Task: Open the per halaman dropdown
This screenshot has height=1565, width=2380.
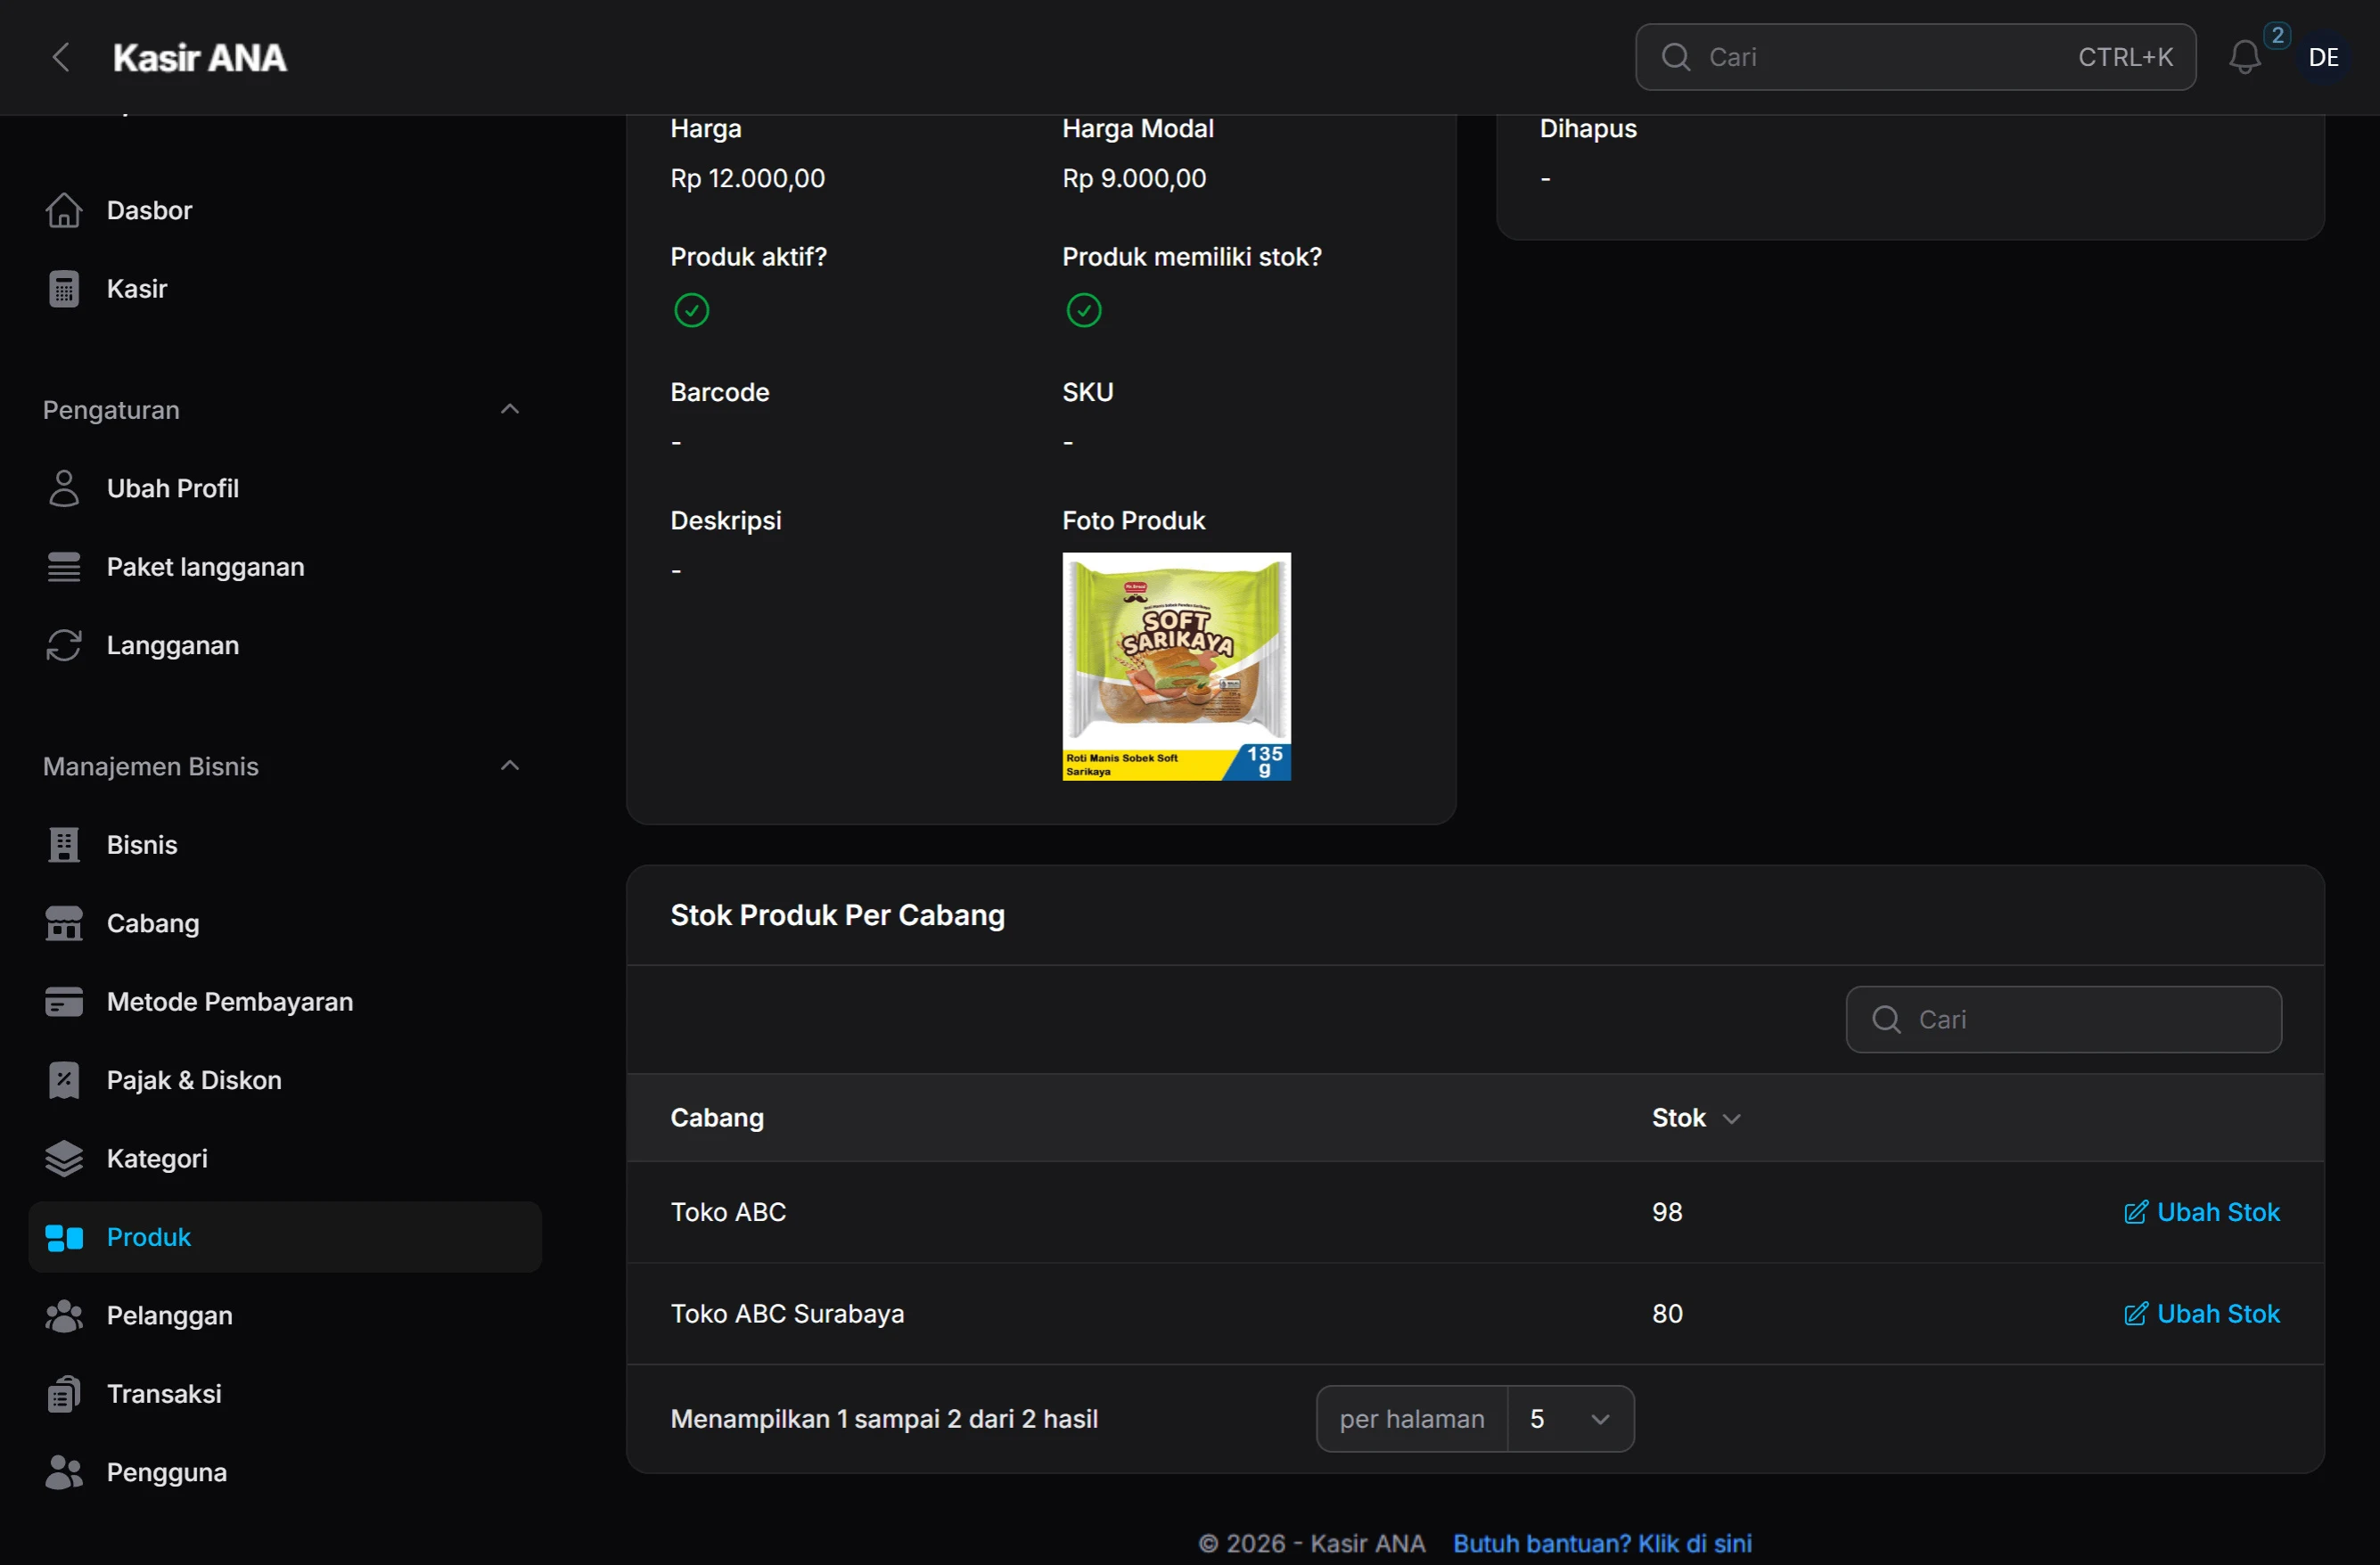Action: click(1569, 1418)
